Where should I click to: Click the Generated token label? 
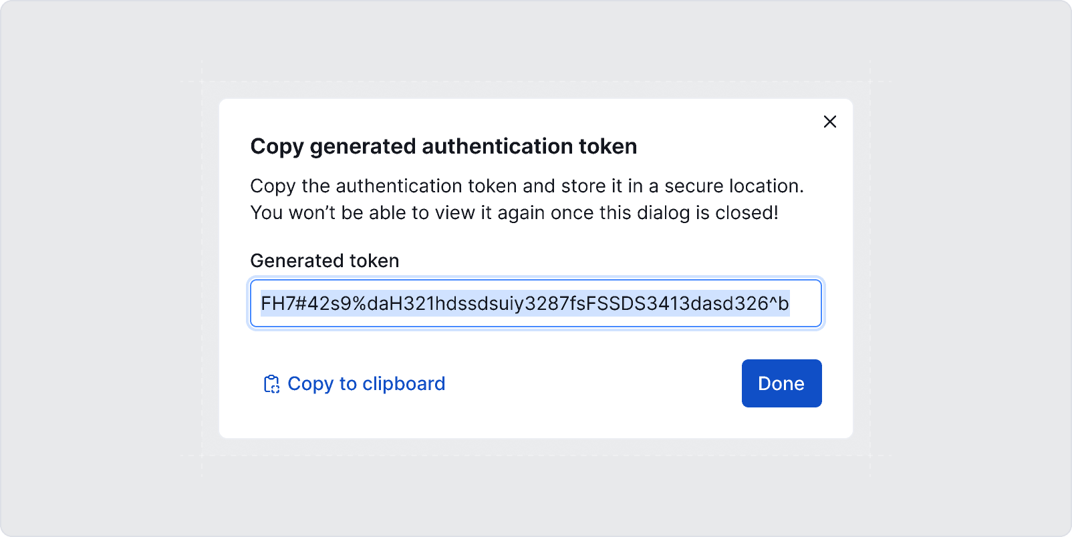324,260
